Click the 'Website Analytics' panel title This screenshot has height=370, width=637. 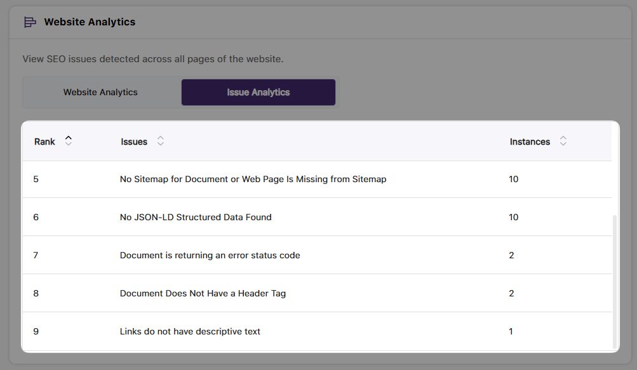point(90,22)
